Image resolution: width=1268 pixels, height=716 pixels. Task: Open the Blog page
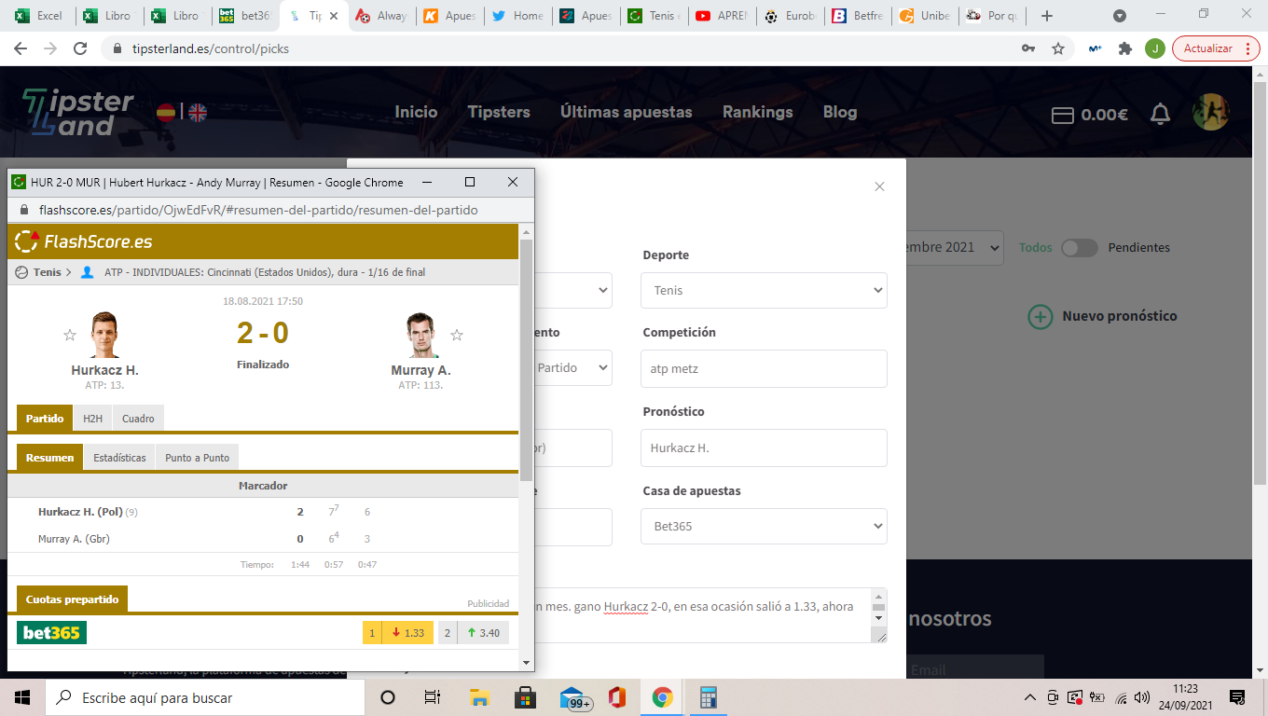coord(840,112)
